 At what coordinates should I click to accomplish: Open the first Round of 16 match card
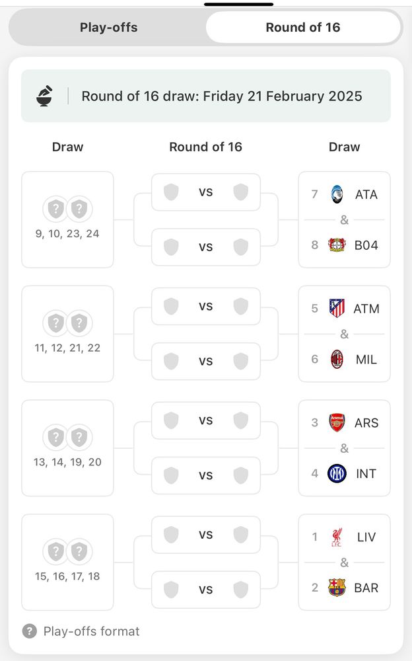pos(206,192)
